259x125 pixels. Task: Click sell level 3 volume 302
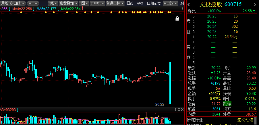[x=235, y=27]
